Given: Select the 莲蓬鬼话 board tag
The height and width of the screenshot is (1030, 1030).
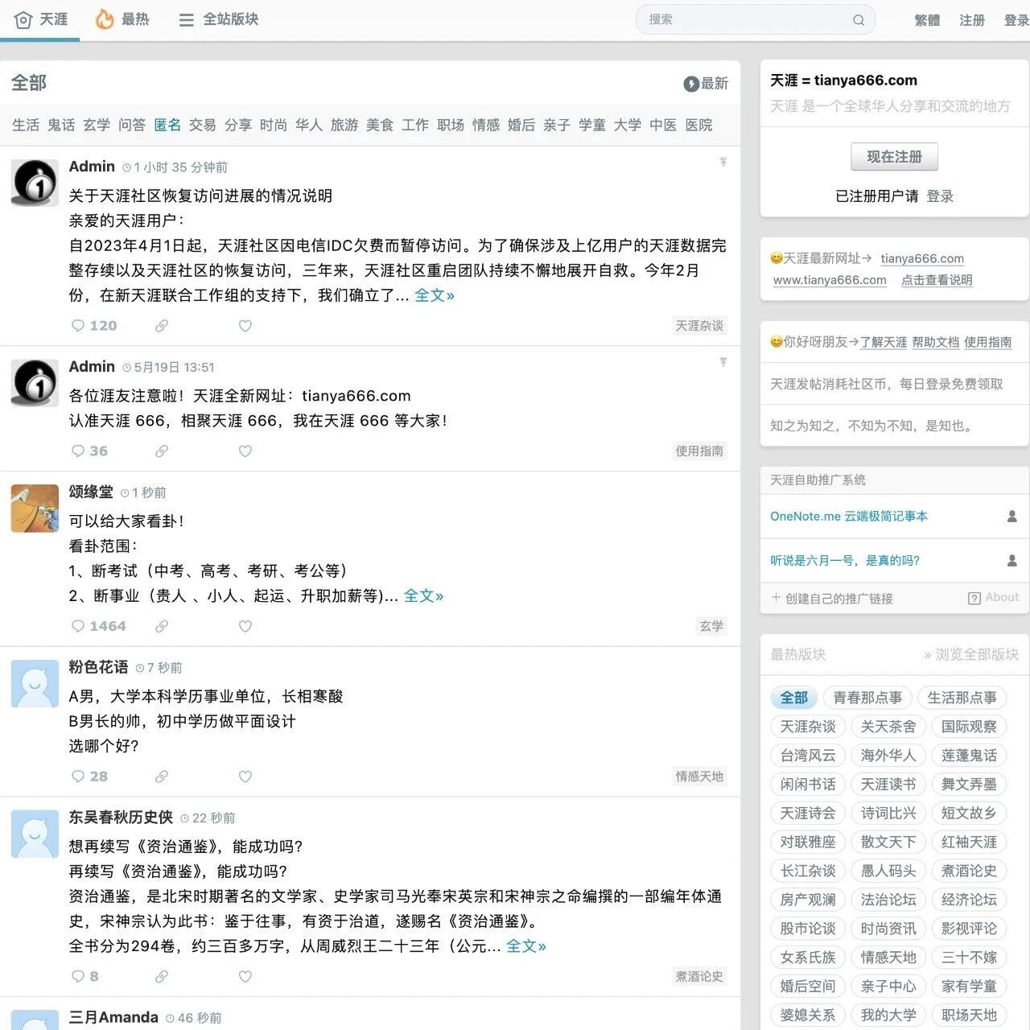Looking at the screenshot, I should (969, 756).
